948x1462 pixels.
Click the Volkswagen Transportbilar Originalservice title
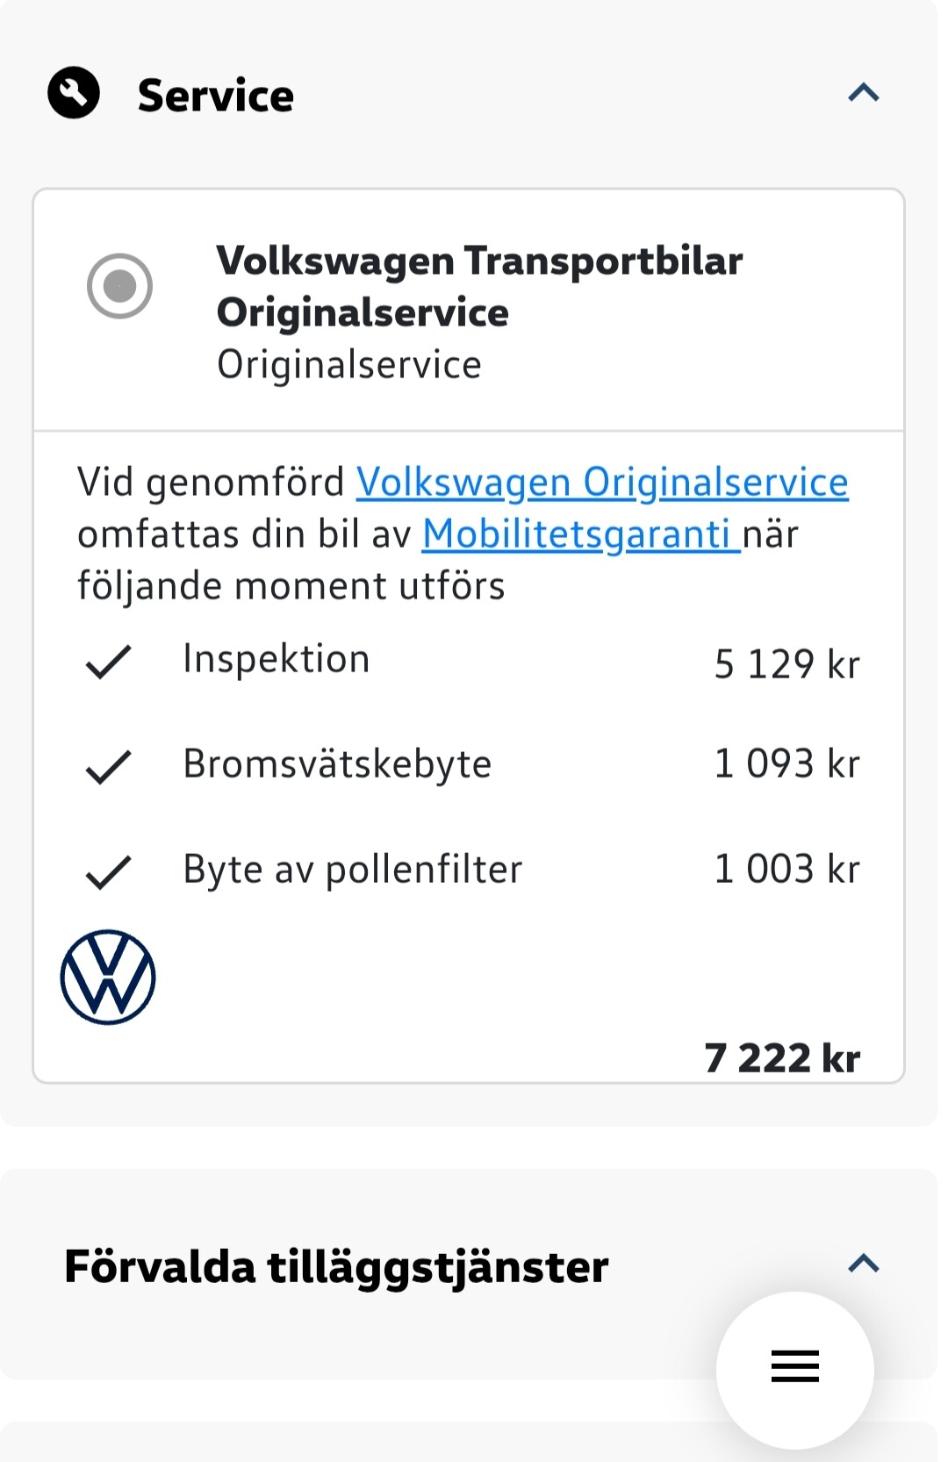479,286
